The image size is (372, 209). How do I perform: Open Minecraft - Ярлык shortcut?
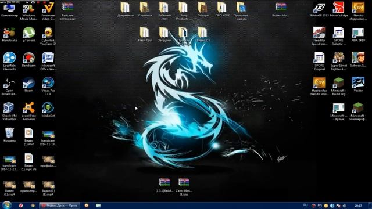coord(338,111)
